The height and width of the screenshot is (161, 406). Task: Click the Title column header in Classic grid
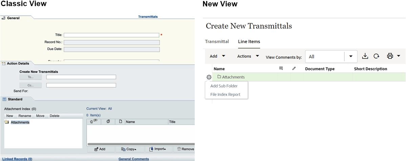181,122
